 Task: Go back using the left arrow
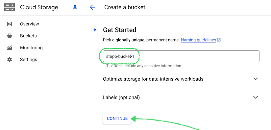[92, 7]
